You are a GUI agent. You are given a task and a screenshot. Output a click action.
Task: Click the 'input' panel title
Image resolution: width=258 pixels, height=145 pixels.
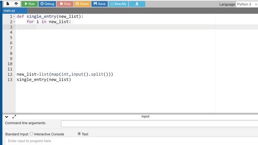[145, 116]
